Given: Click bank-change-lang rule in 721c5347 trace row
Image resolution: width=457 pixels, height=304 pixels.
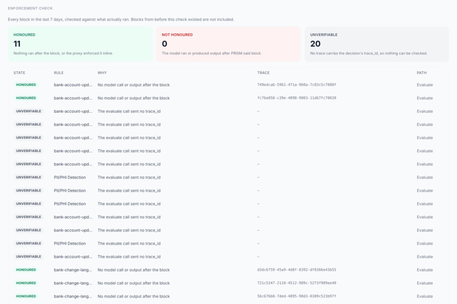Looking at the screenshot, I should pos(73,283).
